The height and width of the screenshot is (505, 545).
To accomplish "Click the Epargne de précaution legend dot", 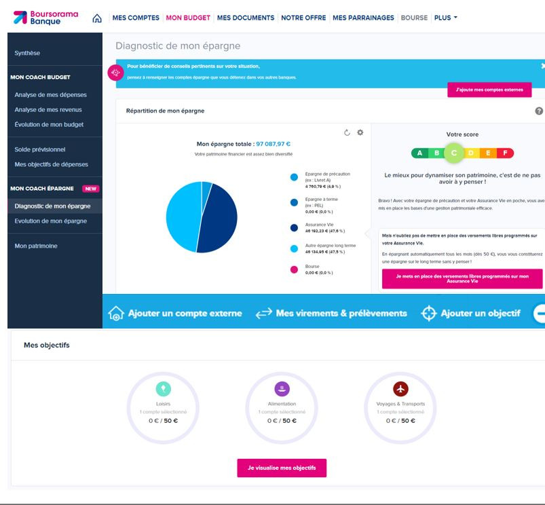I will [294, 177].
